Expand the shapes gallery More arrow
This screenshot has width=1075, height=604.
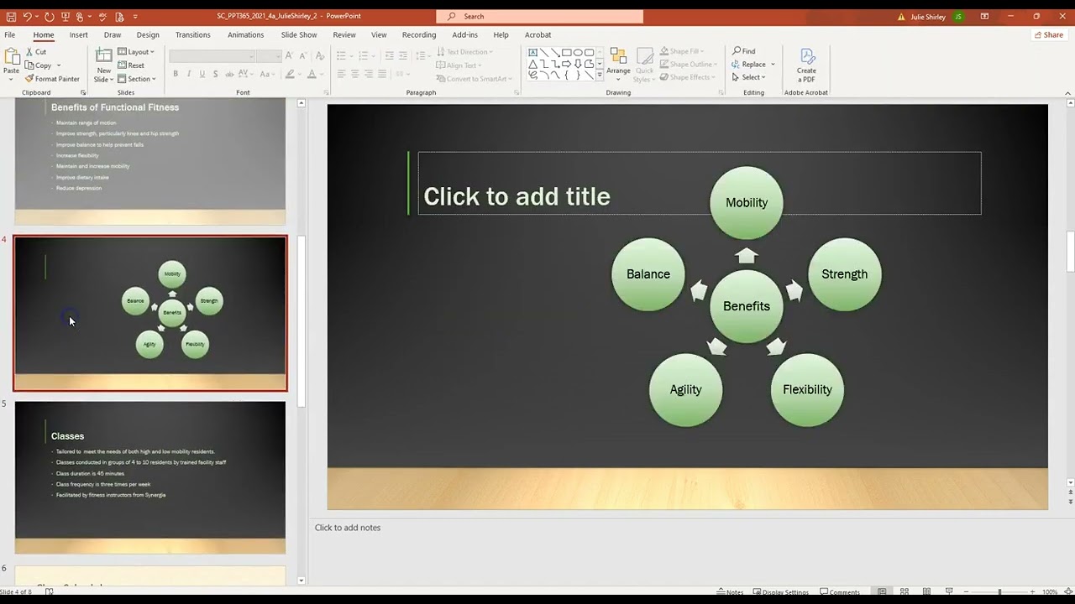[x=600, y=75]
